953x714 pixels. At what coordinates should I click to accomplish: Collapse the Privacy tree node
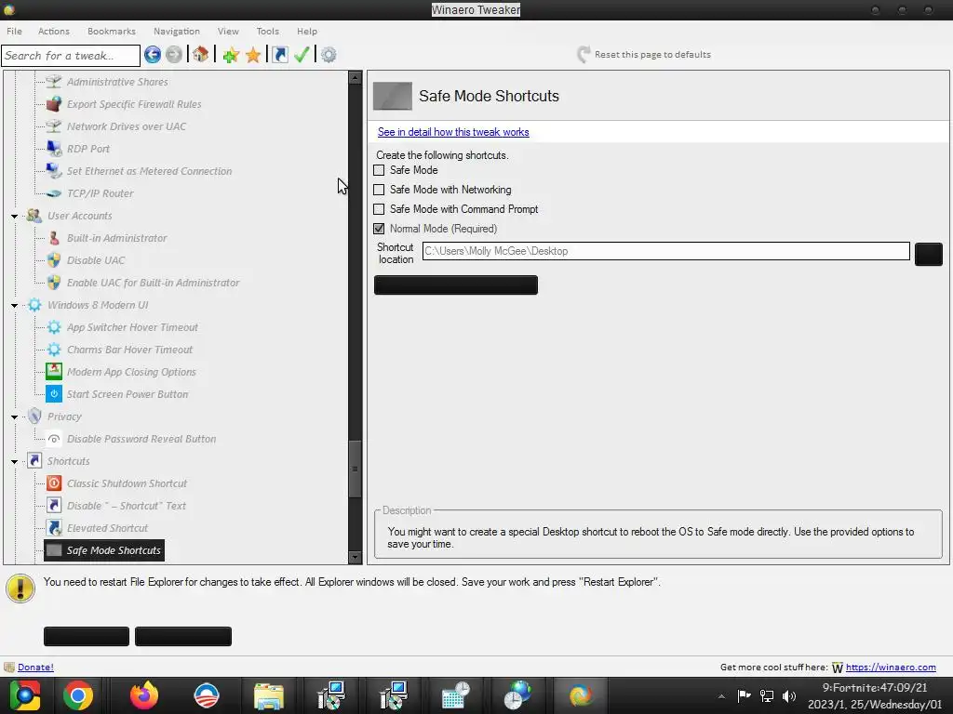point(15,417)
